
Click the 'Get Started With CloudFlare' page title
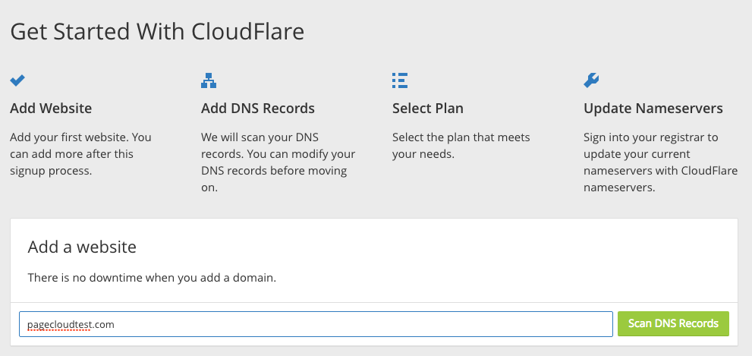pyautogui.click(x=157, y=32)
